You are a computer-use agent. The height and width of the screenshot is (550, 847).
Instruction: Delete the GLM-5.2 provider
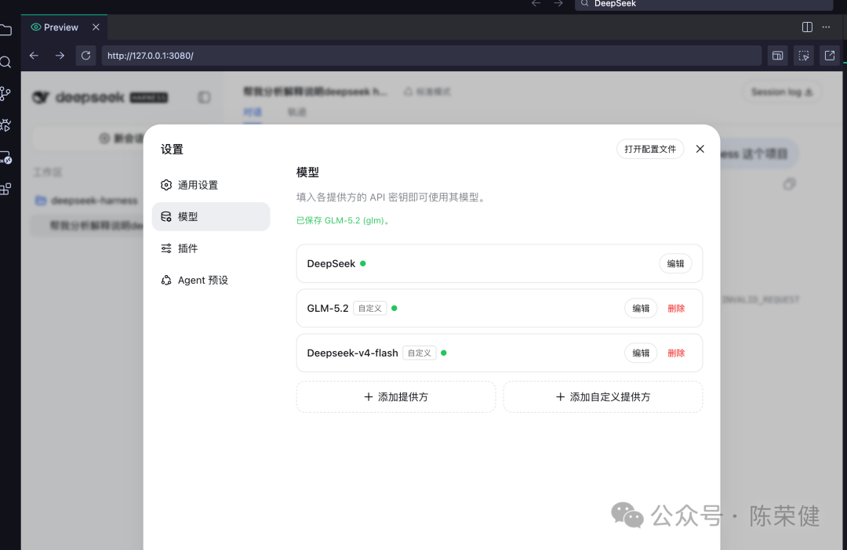coord(676,308)
